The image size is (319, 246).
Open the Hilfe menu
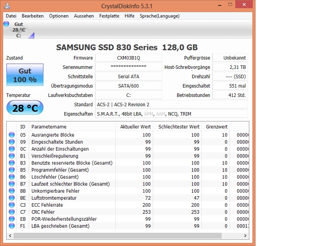(130, 16)
